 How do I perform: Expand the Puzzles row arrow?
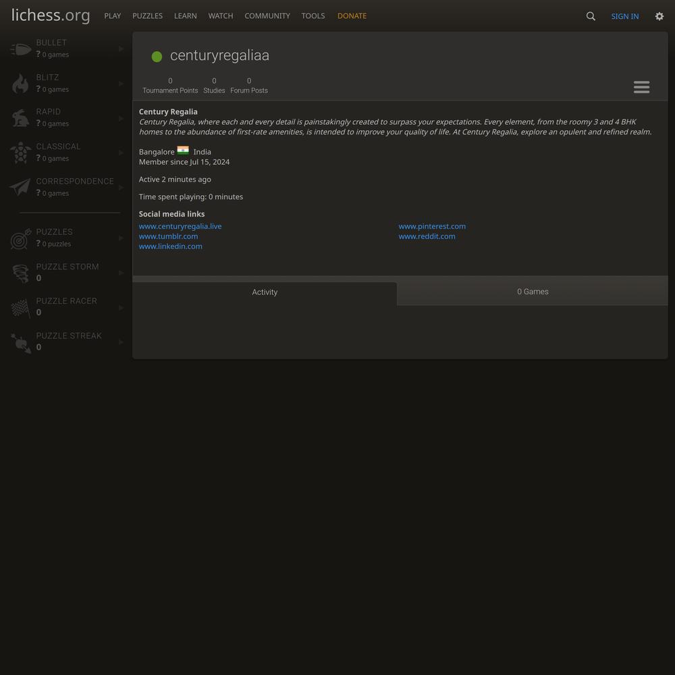121,238
